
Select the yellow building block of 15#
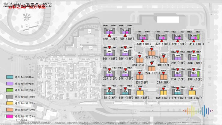(x=139, y=93)
